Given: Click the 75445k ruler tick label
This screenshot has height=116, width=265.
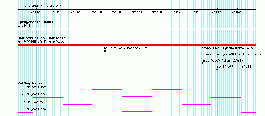Looking at the screenshot, I should (137, 12).
